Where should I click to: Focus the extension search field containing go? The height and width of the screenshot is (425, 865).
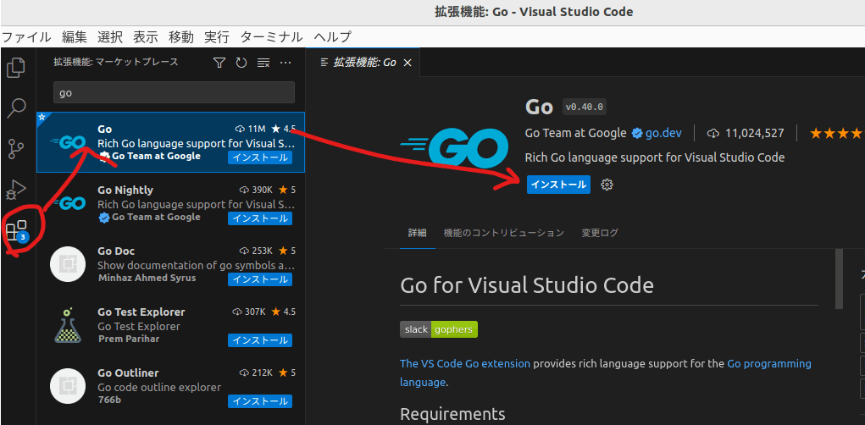[174, 92]
